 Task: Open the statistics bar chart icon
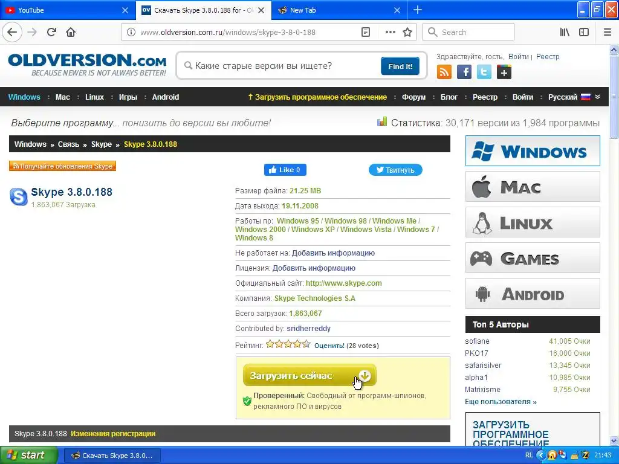pos(382,121)
